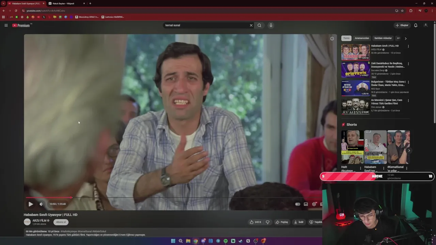Select the Hababam Sınıfı Uyanıyor browser tab

tap(26, 3)
